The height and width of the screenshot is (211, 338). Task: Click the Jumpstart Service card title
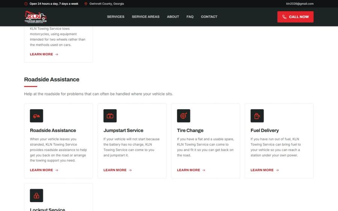click(x=123, y=130)
